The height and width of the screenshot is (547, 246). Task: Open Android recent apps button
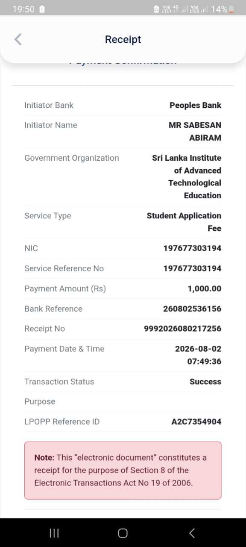(54, 533)
